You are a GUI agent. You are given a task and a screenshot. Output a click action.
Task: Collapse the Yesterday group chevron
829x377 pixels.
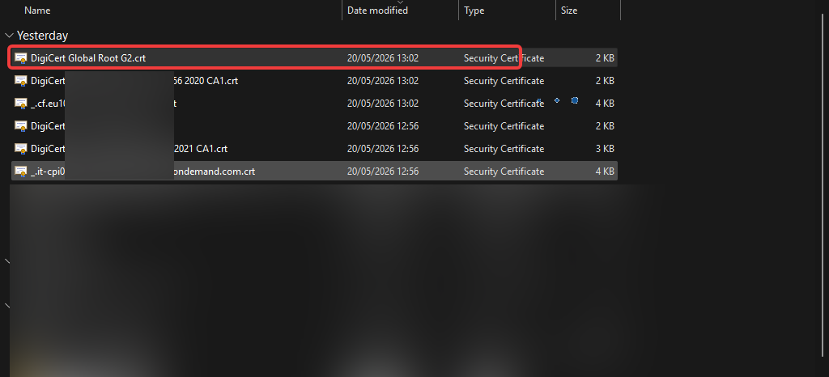(x=9, y=36)
